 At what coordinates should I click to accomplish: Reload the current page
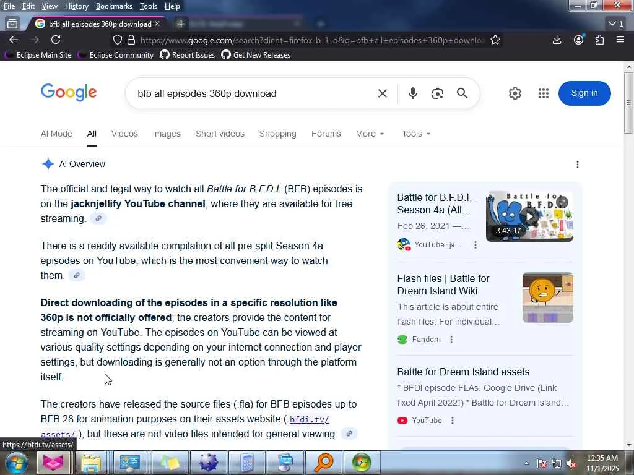[56, 40]
